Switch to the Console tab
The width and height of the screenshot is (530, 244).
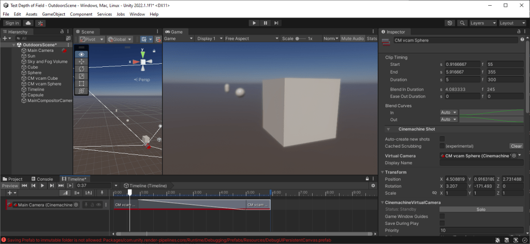(42, 179)
